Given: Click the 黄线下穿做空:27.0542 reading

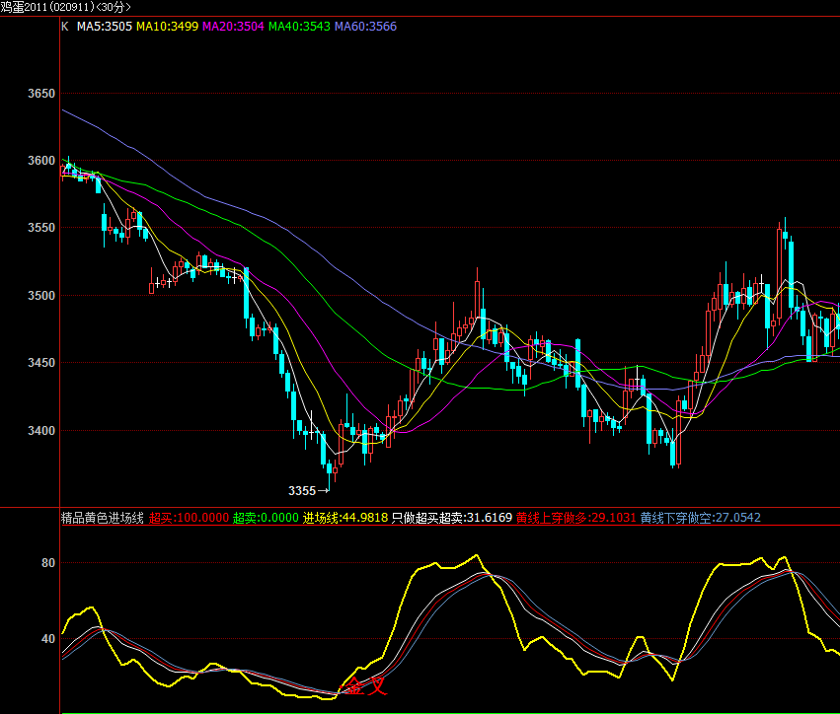Looking at the screenshot, I should pos(700,518).
